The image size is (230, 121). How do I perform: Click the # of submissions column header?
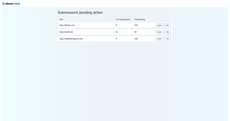click(123, 19)
